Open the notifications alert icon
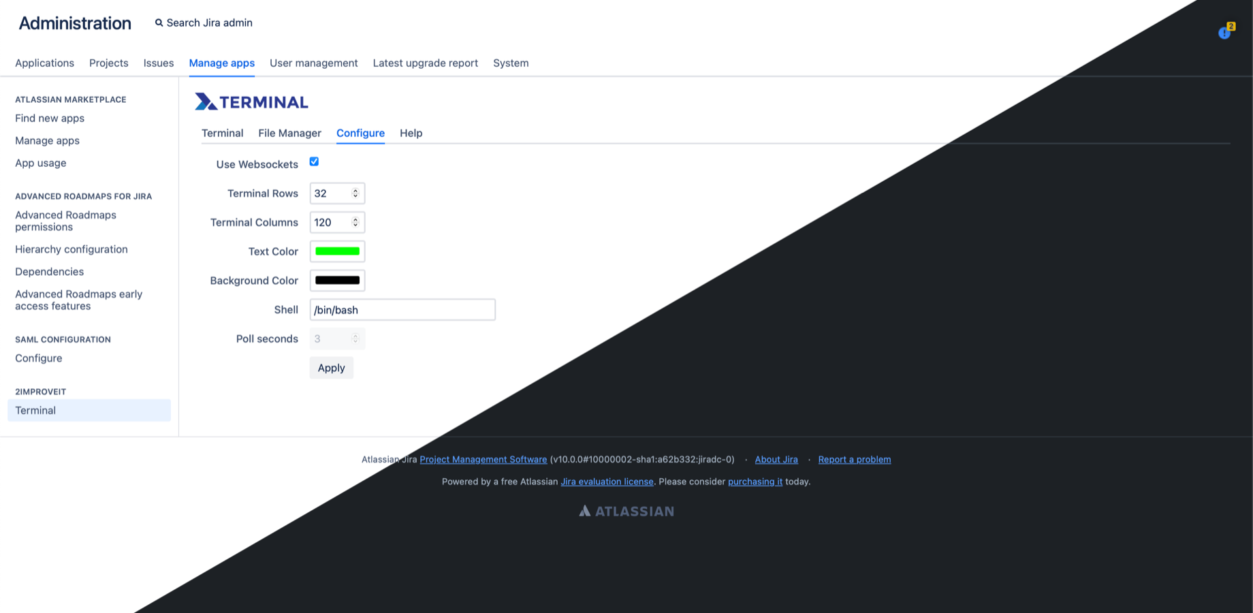The height and width of the screenshot is (613, 1253). pyautogui.click(x=1225, y=32)
